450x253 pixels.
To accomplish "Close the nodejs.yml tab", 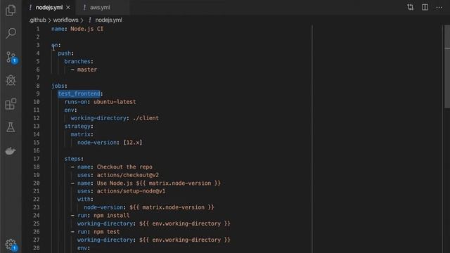I will 68,8.
